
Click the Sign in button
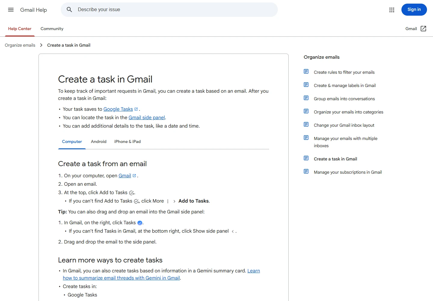pos(414,10)
